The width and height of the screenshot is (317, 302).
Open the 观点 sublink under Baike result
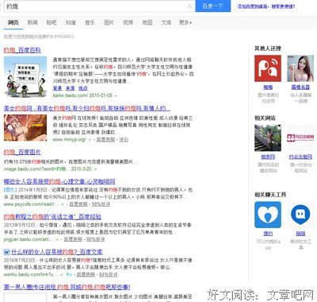tap(83, 88)
